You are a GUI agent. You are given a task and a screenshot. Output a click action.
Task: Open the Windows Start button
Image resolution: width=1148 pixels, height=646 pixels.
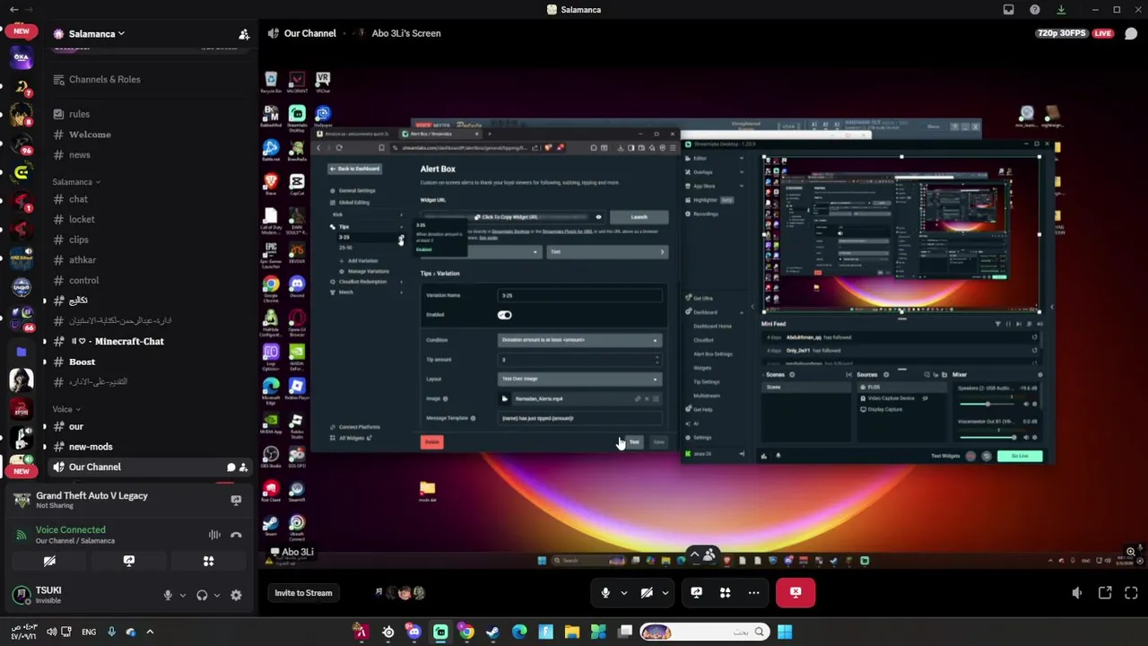(785, 633)
